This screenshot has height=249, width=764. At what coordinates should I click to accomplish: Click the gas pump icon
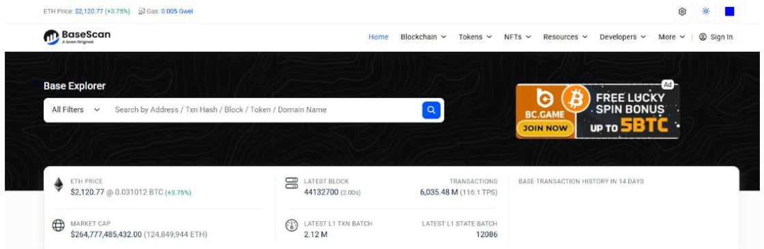tap(141, 11)
